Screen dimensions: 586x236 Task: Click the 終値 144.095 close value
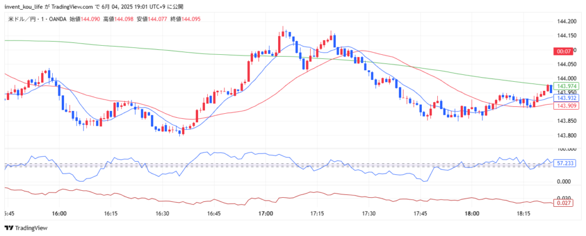coord(185,19)
